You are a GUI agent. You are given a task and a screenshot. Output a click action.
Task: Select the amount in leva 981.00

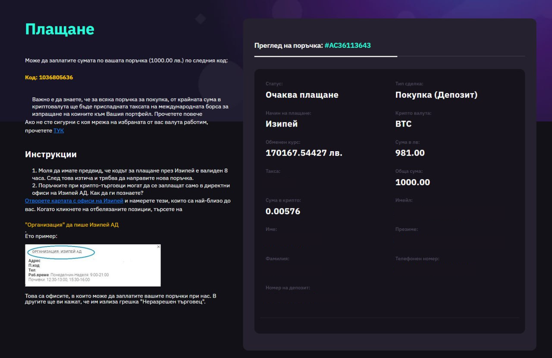click(410, 153)
